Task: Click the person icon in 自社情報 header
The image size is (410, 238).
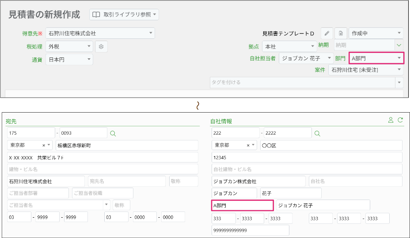Action: click(x=391, y=120)
